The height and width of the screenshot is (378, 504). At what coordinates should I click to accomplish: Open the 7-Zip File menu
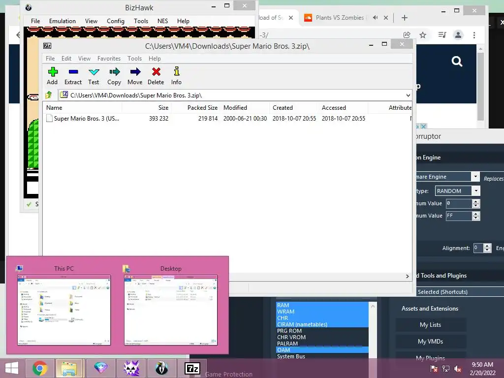(x=50, y=59)
